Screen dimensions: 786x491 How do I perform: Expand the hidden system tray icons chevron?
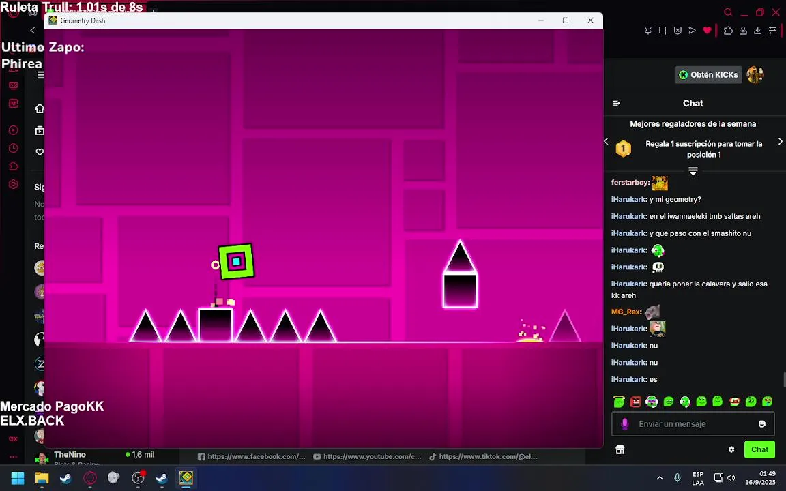[x=660, y=478]
